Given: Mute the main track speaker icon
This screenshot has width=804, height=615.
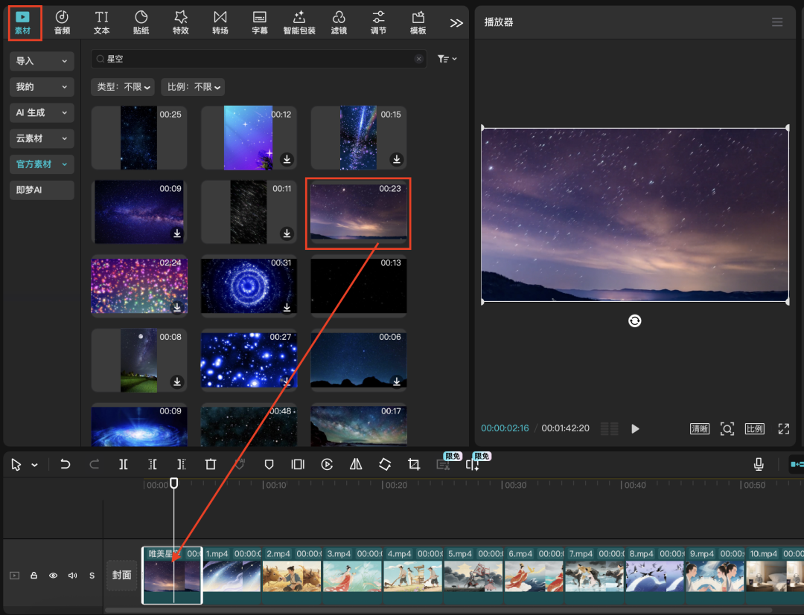Looking at the screenshot, I should click(x=72, y=576).
